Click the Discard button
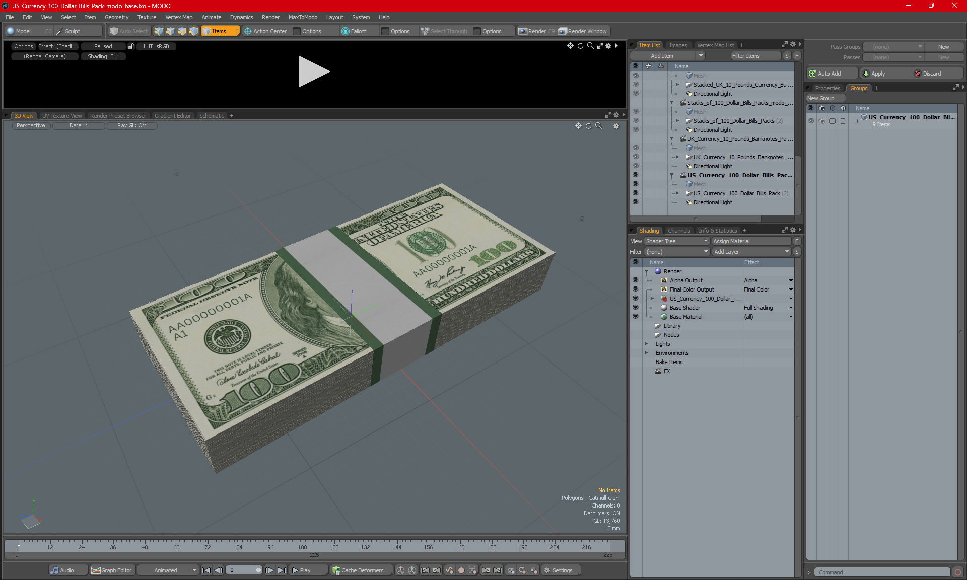Screen dimensions: 967x580 tap(938, 74)
